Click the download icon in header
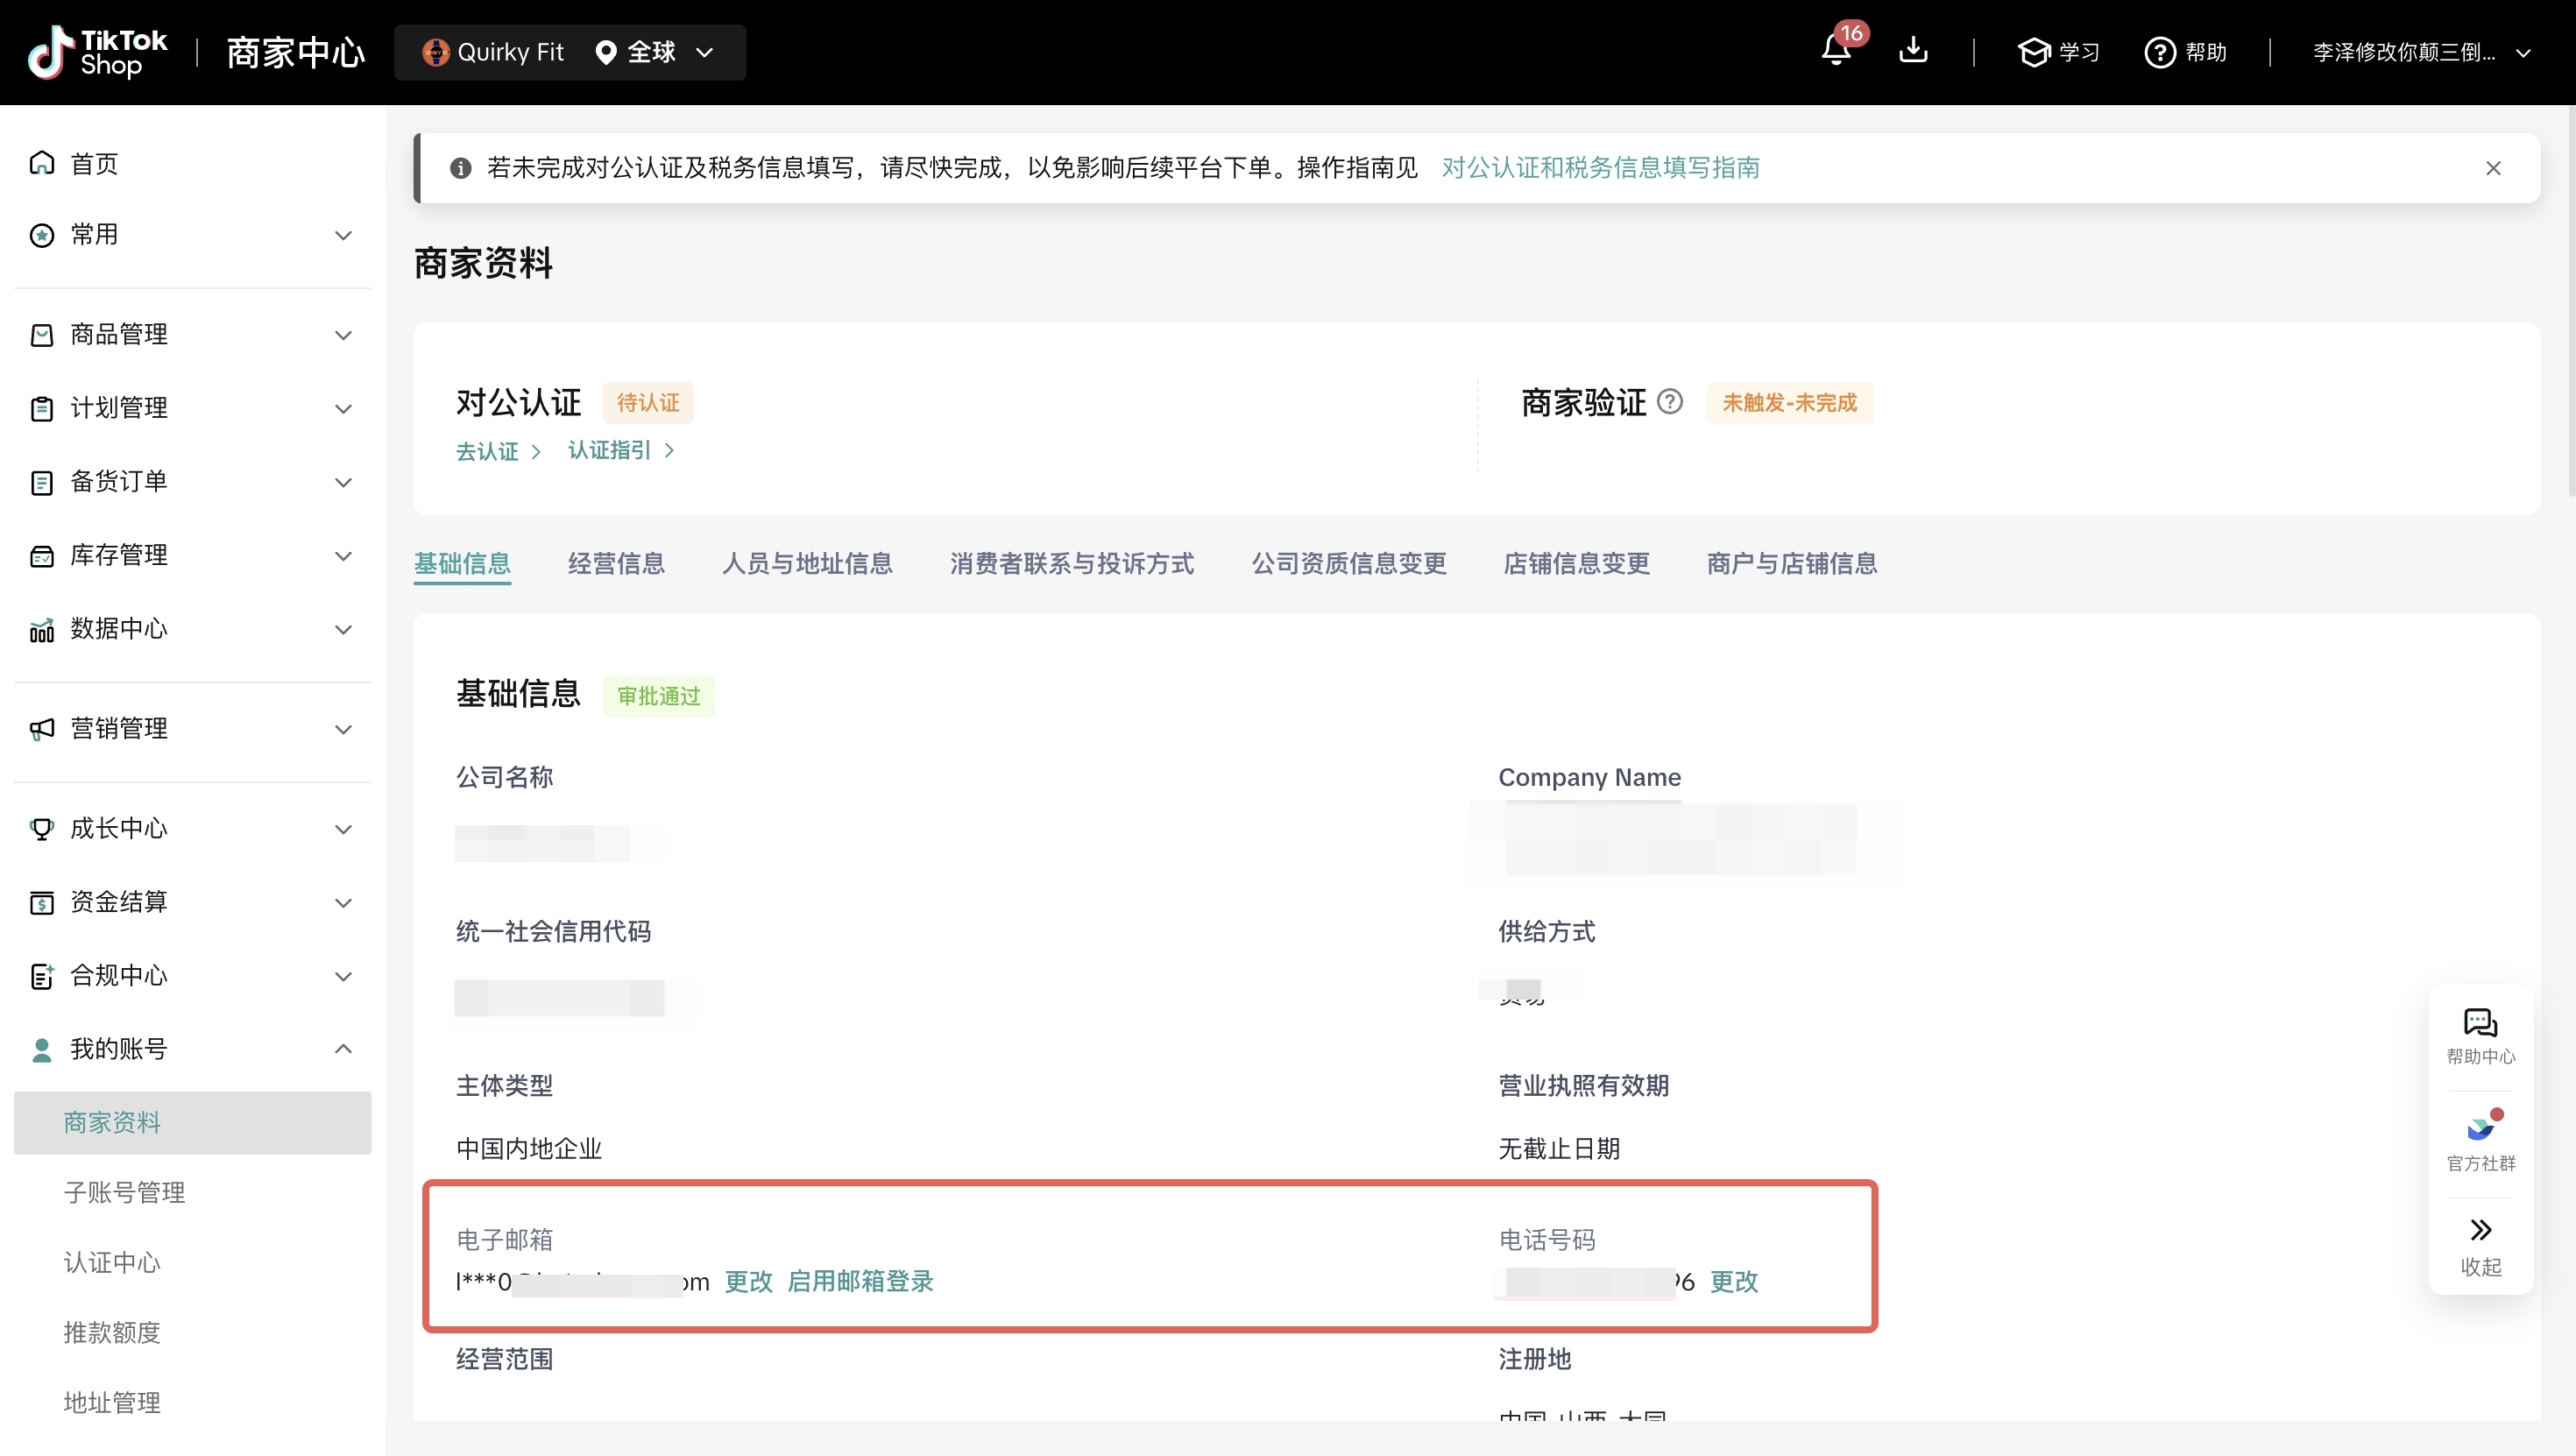The height and width of the screenshot is (1456, 2576). 1913,50
